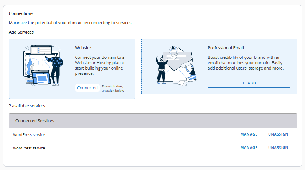Screen dimensions: 305x170
Task: Unassign the second WordPress service
Action: [x=278, y=148]
